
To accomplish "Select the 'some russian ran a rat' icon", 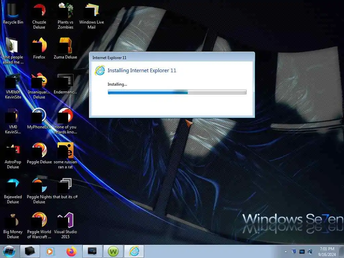I will coord(66,155).
